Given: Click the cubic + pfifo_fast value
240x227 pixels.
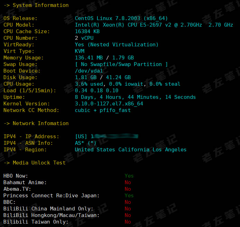Looking at the screenshot, I should coord(103,110).
